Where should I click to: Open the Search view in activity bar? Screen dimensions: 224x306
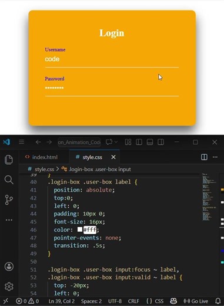(9, 179)
